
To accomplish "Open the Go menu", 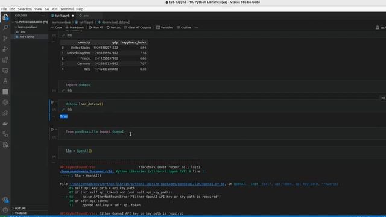I will click(x=47, y=9).
